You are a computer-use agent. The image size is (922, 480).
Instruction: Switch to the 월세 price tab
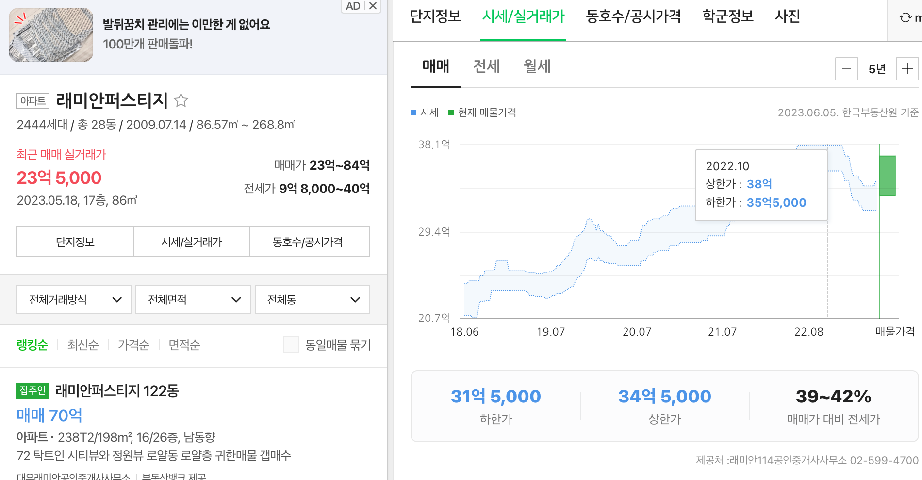pos(537,66)
